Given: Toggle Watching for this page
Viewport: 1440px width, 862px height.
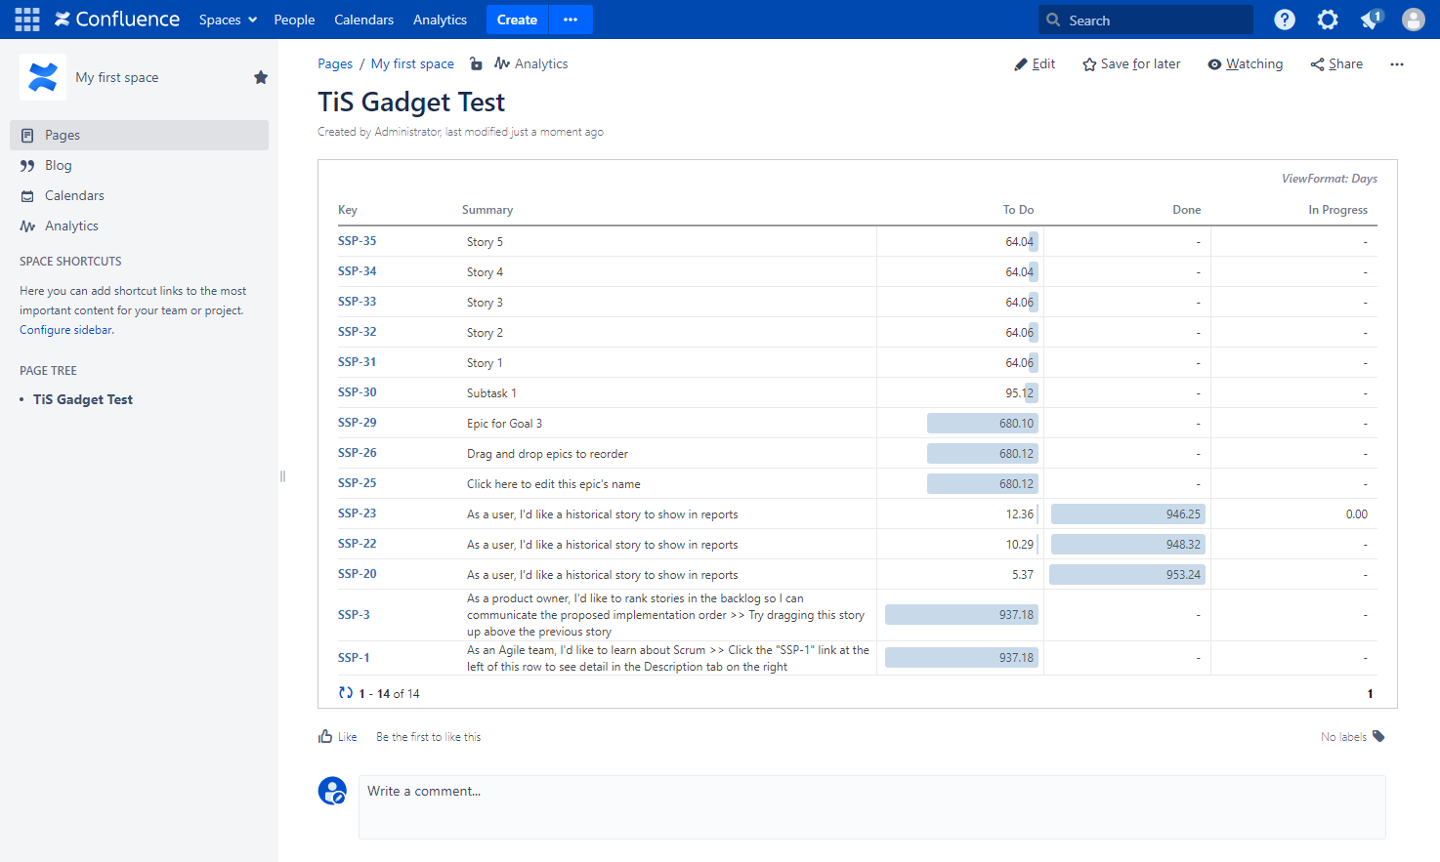Looking at the screenshot, I should [1245, 63].
